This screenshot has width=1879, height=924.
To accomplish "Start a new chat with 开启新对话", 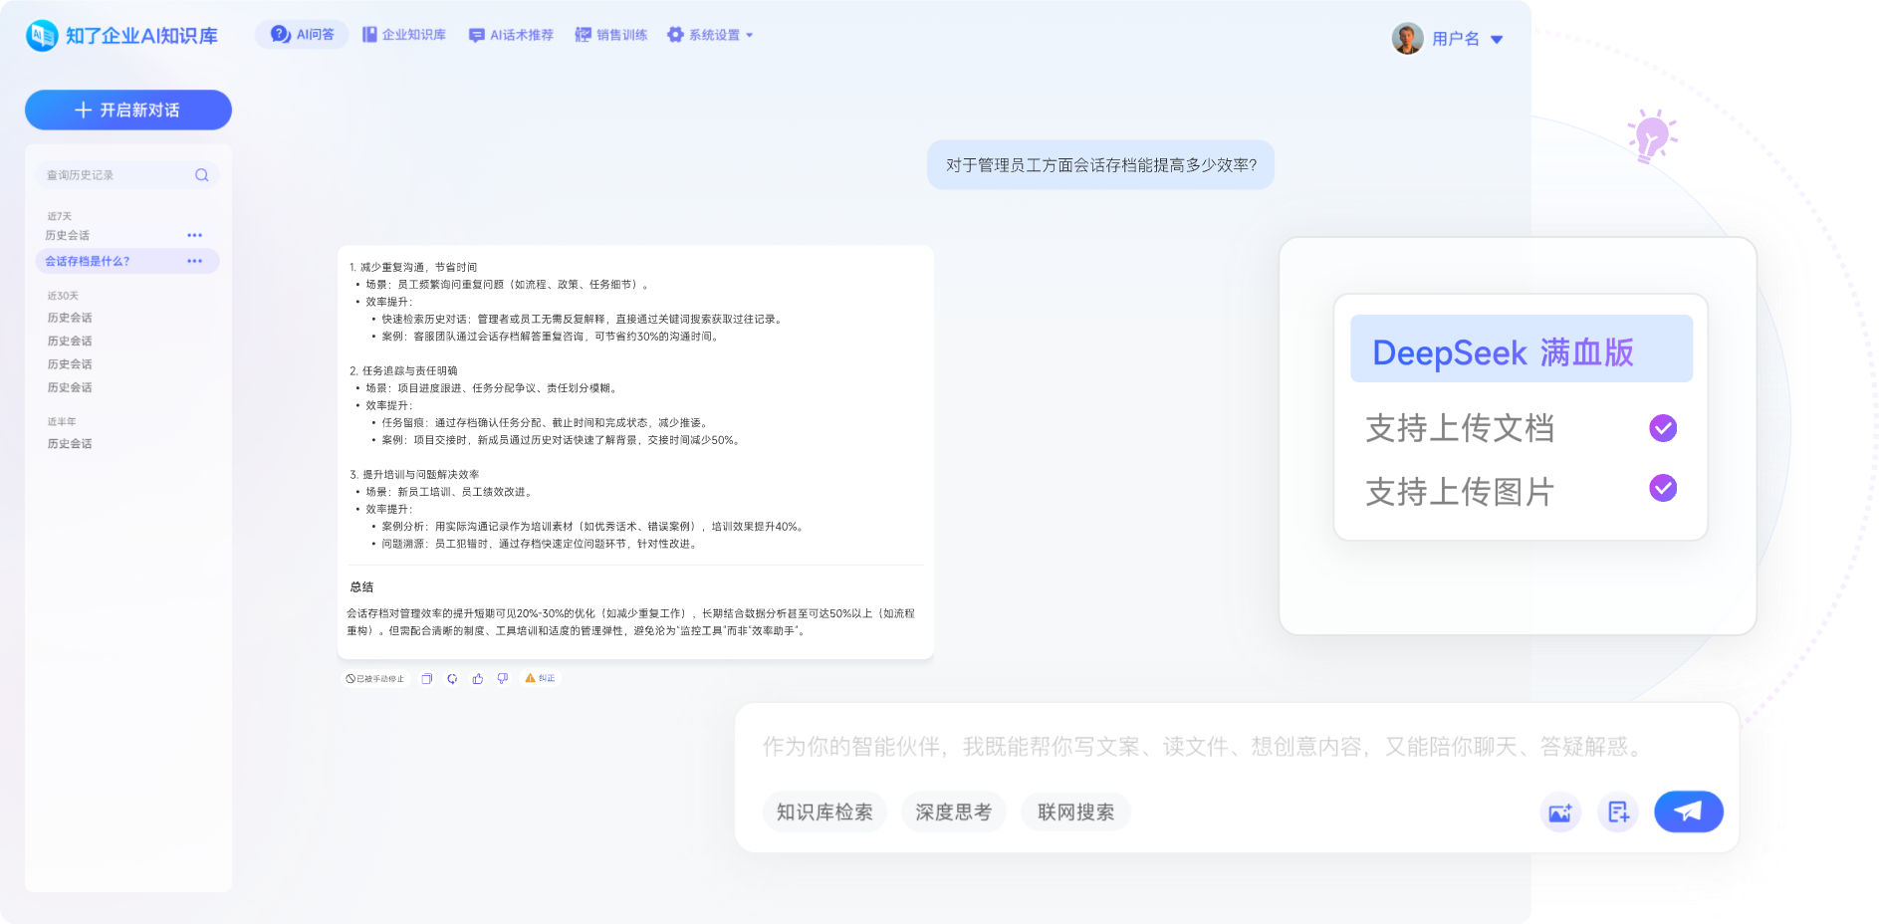I will tap(128, 111).
